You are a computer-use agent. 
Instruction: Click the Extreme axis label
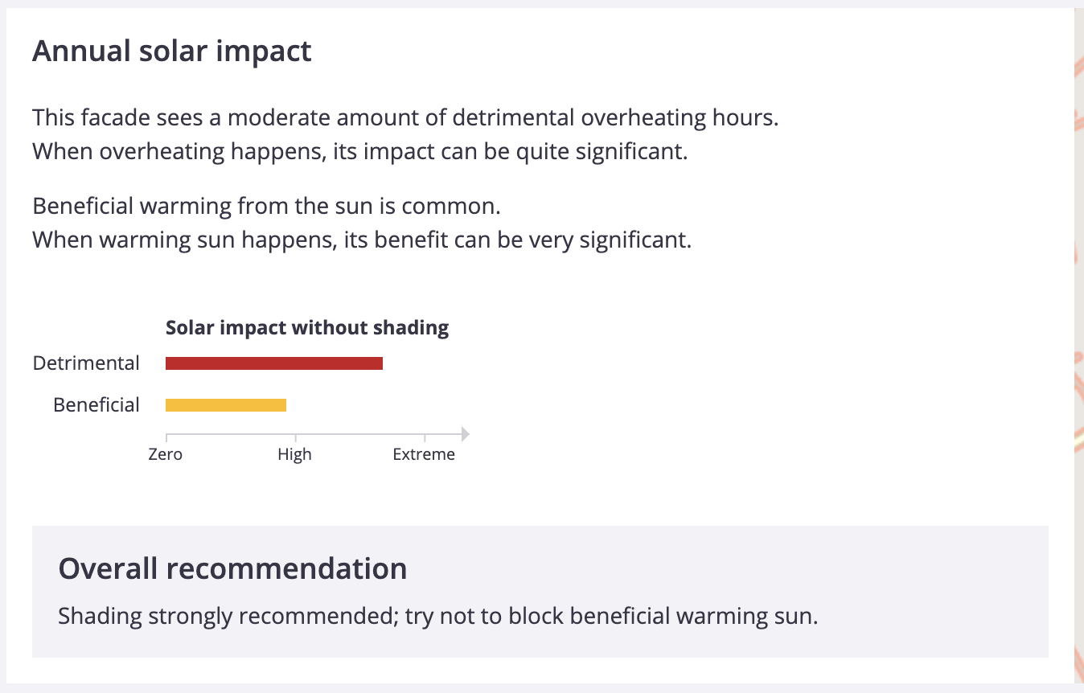click(x=424, y=454)
